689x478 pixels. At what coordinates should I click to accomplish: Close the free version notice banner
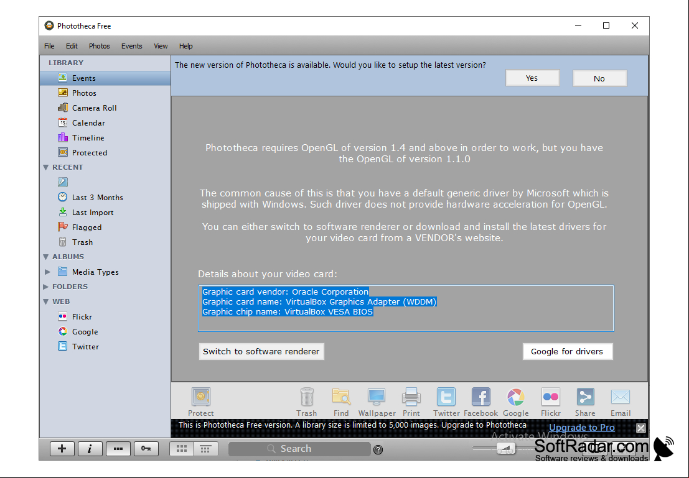(x=640, y=428)
